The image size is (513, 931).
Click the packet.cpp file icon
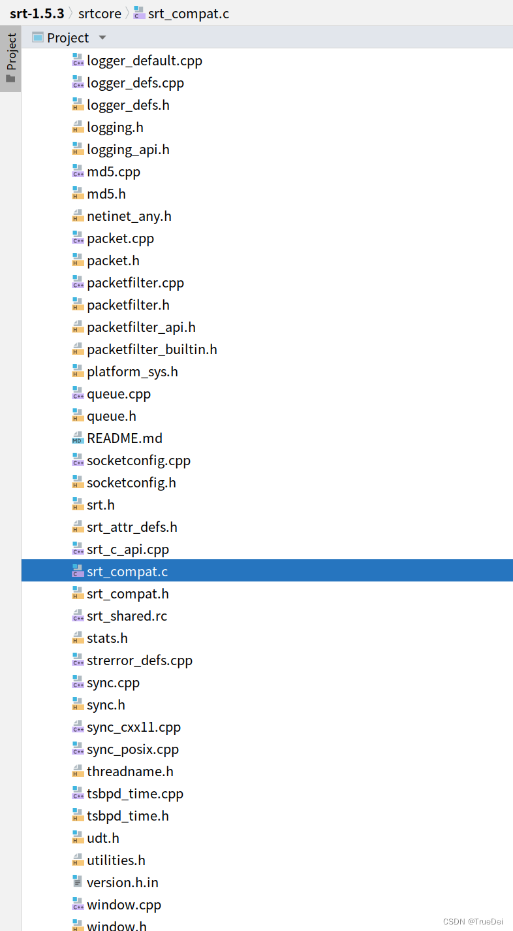coord(78,238)
